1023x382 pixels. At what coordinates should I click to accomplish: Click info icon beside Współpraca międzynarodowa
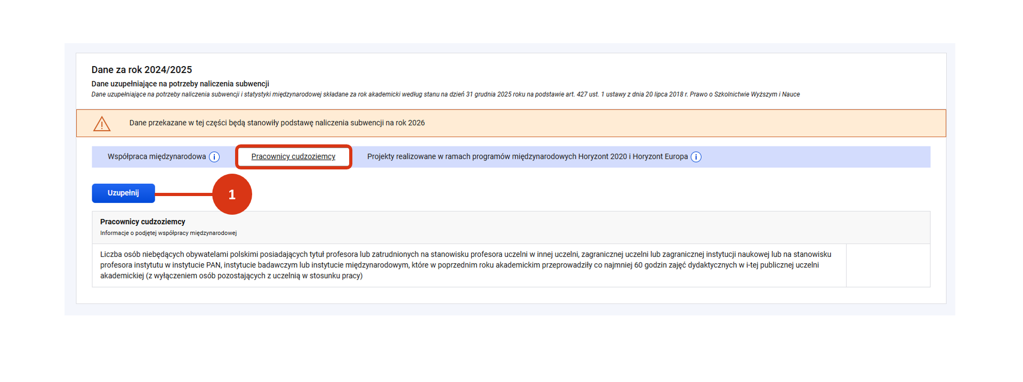214,157
